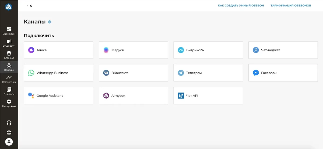Open Как создать умный обзвон link
This screenshot has width=323, height=149.
click(241, 6)
